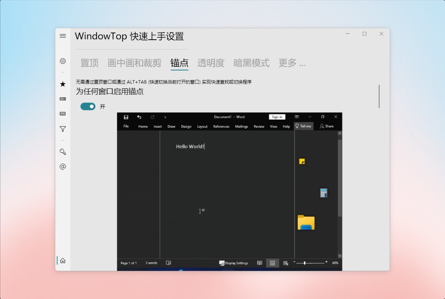Open the Mailings tab in Word preview

pos(241,126)
